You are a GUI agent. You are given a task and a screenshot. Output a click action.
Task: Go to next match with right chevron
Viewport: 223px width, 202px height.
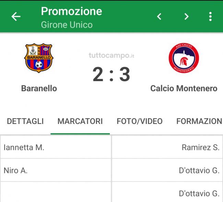click(186, 16)
